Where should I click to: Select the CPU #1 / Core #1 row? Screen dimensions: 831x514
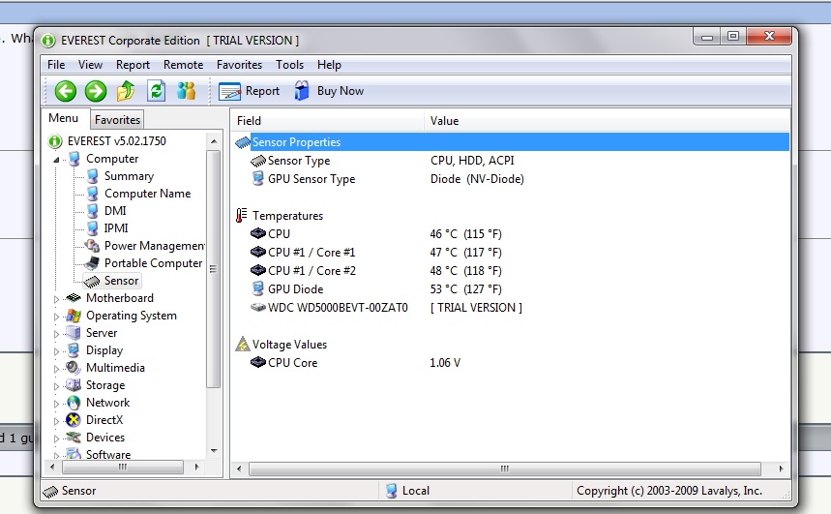pyautogui.click(x=511, y=252)
